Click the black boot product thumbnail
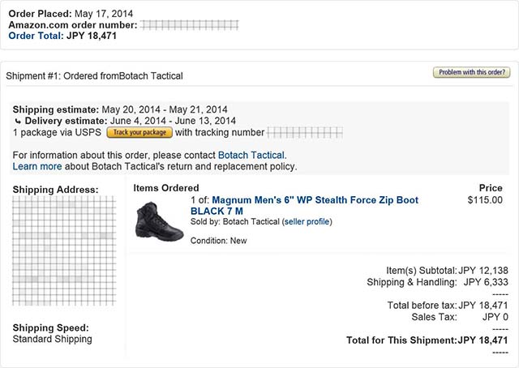The image size is (519, 368). 159,221
